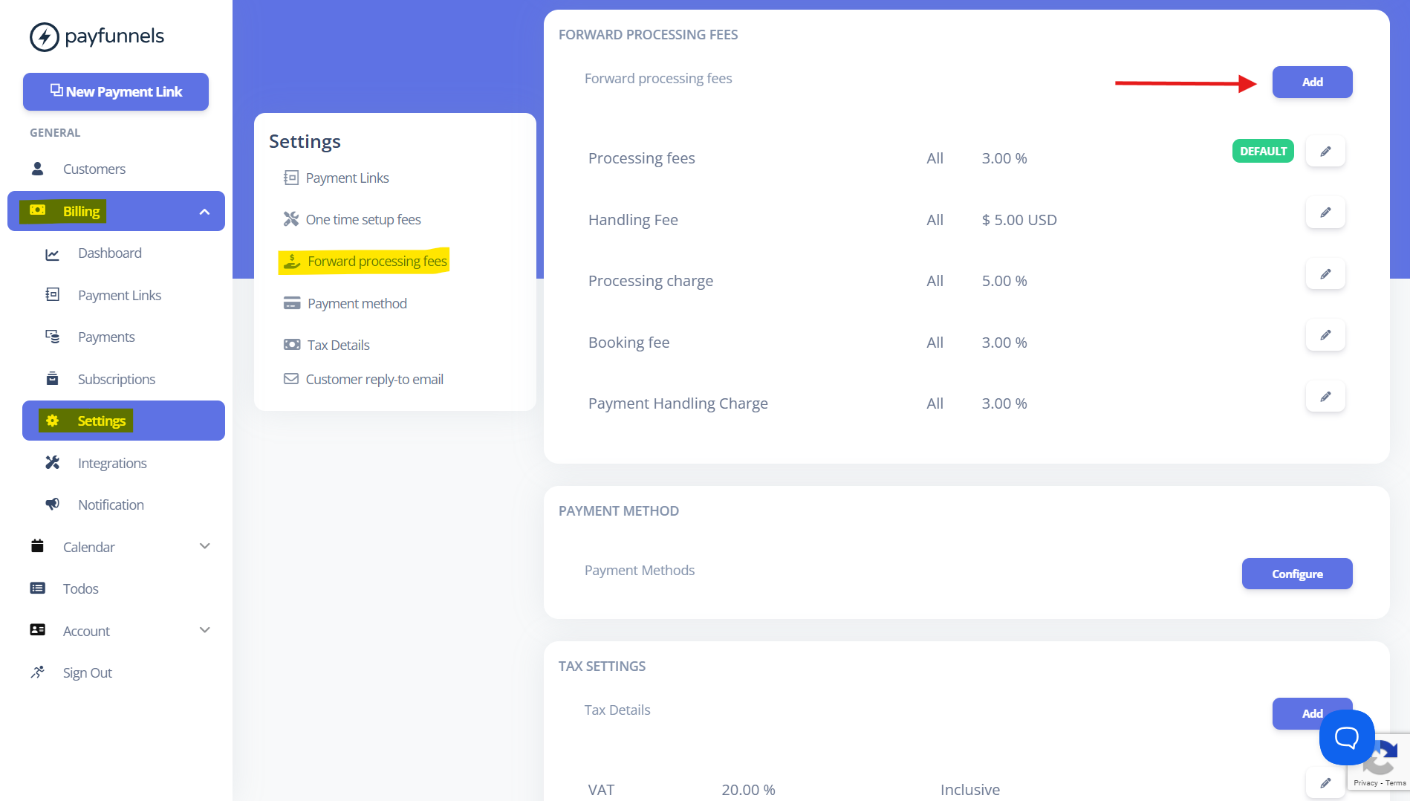Edit the Processing fees pencil icon
This screenshot has height=801, width=1410.
pos(1325,152)
